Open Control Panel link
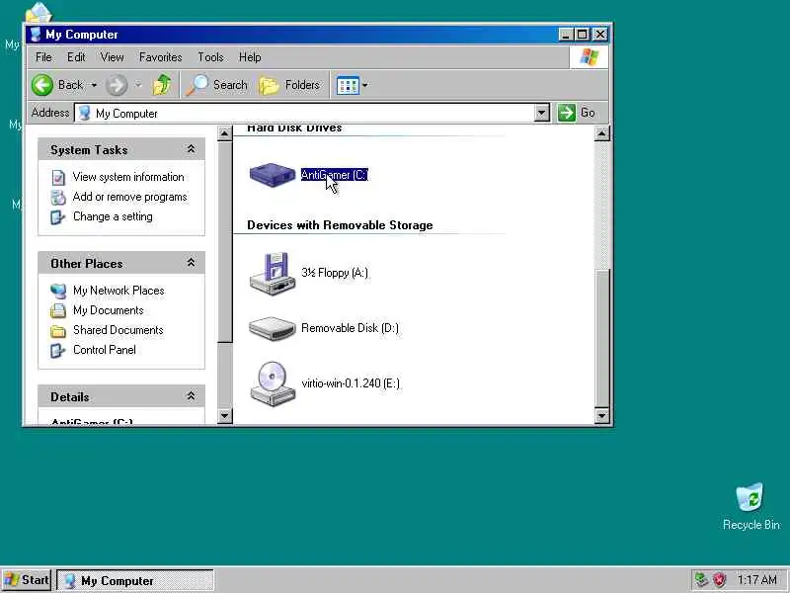Screen dimensions: 790x593 105,350
